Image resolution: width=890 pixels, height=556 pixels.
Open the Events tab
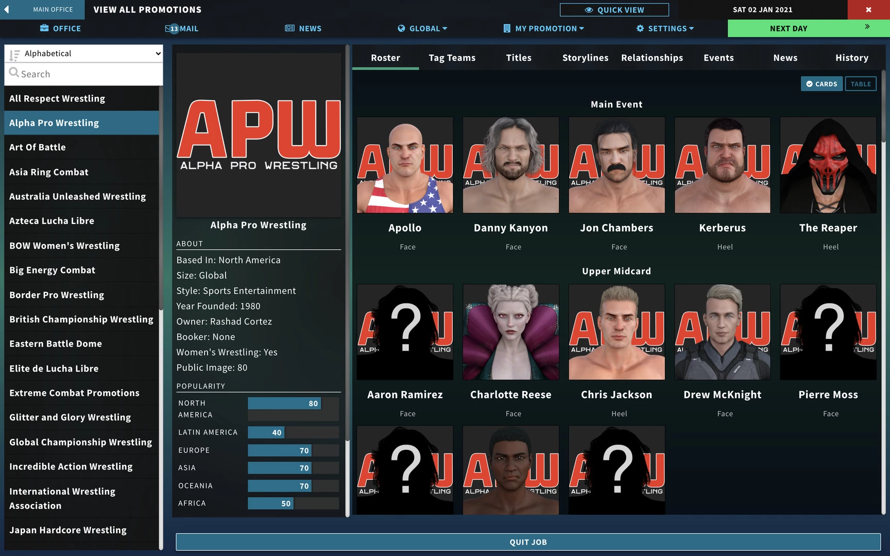tap(718, 58)
